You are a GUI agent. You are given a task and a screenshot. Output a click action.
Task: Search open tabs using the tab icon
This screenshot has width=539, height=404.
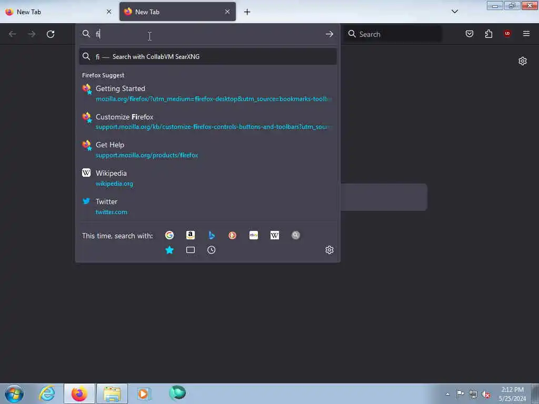coord(191,250)
